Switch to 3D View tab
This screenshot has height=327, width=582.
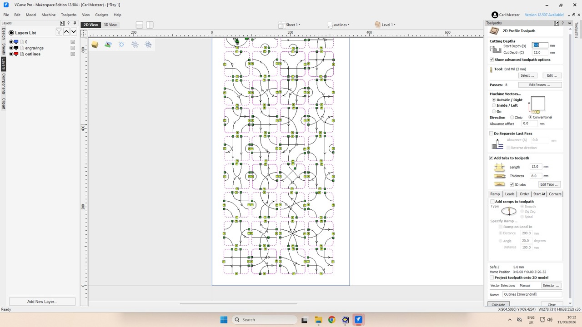110,25
